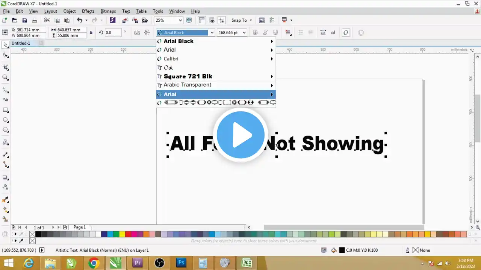This screenshot has width=481, height=270.
Task: Open the Bitmaps menu
Action: pos(108,11)
